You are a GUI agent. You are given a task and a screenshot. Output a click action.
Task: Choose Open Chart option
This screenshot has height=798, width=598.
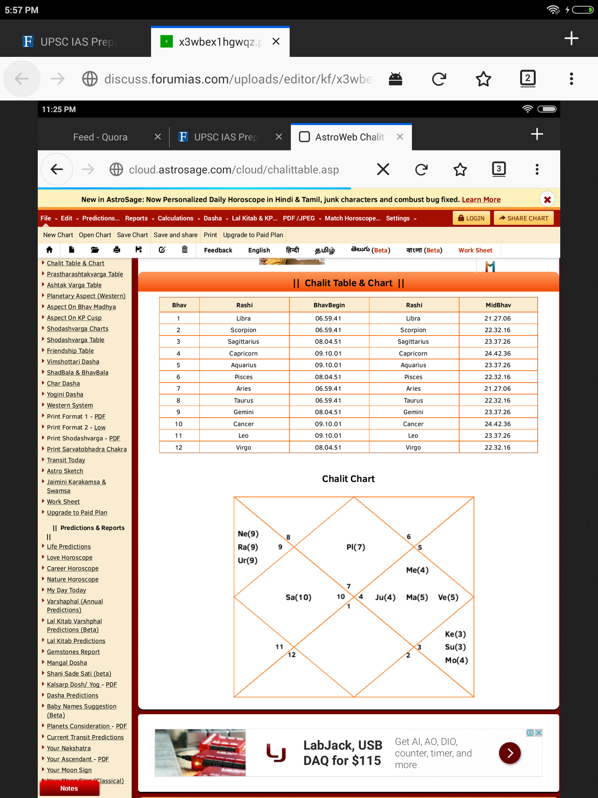click(x=95, y=235)
